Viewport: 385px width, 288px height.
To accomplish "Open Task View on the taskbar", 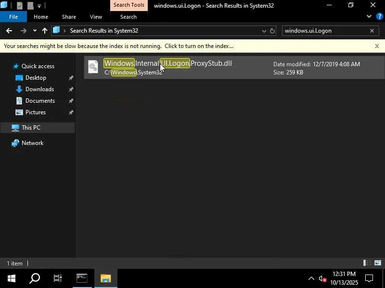I will [58, 278].
